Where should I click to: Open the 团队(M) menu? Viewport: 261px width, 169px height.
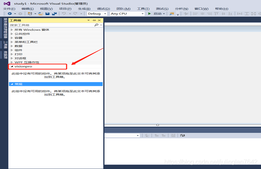124,8
